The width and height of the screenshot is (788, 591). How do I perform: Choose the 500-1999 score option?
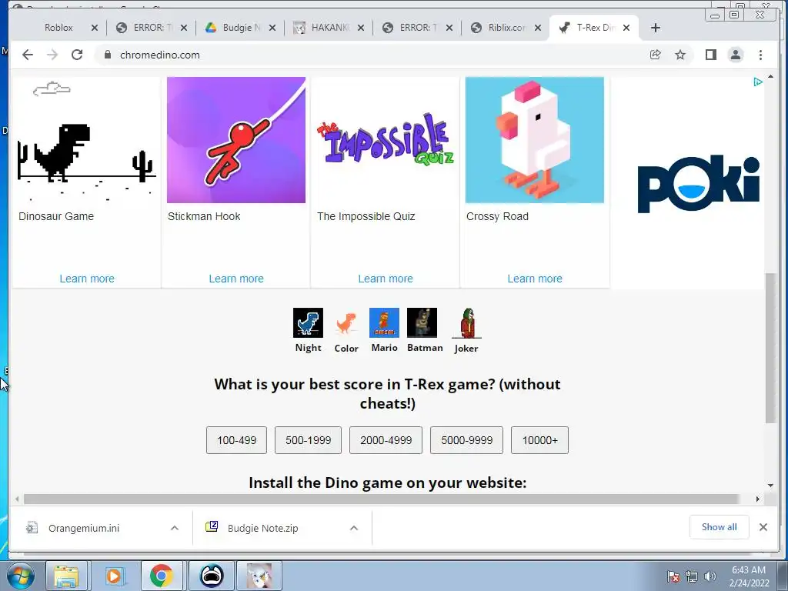click(308, 440)
